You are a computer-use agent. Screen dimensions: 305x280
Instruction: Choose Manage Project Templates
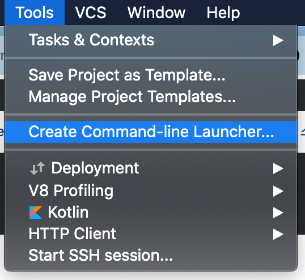(x=151, y=96)
